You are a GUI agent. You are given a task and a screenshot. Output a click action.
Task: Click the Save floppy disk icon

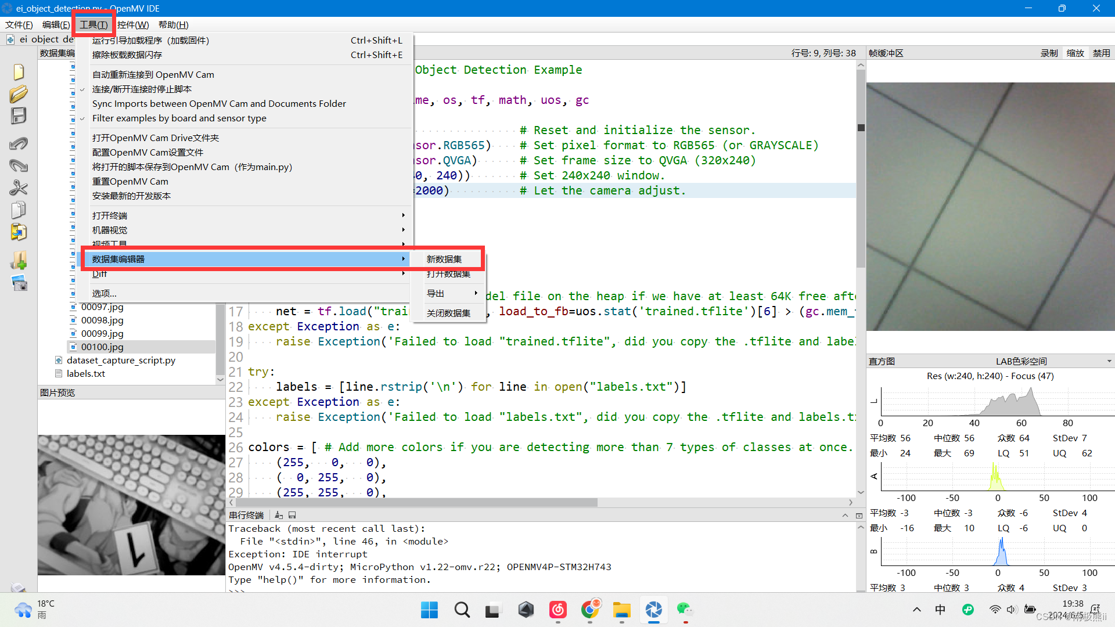click(19, 116)
